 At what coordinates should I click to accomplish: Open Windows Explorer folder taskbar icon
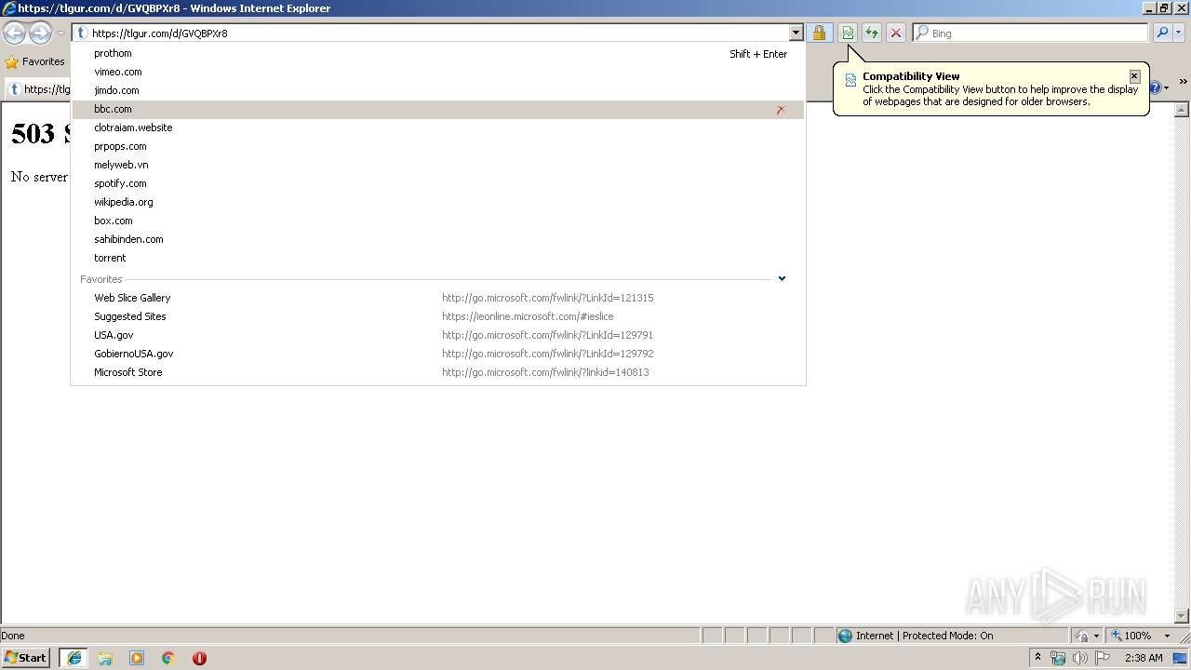coord(105,658)
